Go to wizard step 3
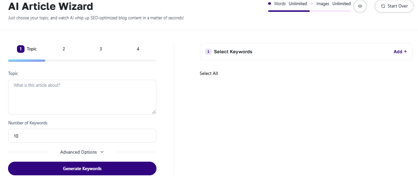 coord(101,49)
